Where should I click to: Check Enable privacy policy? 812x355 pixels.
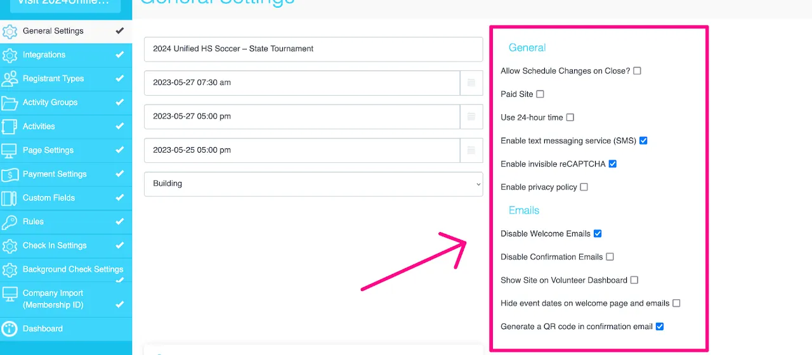click(x=584, y=187)
